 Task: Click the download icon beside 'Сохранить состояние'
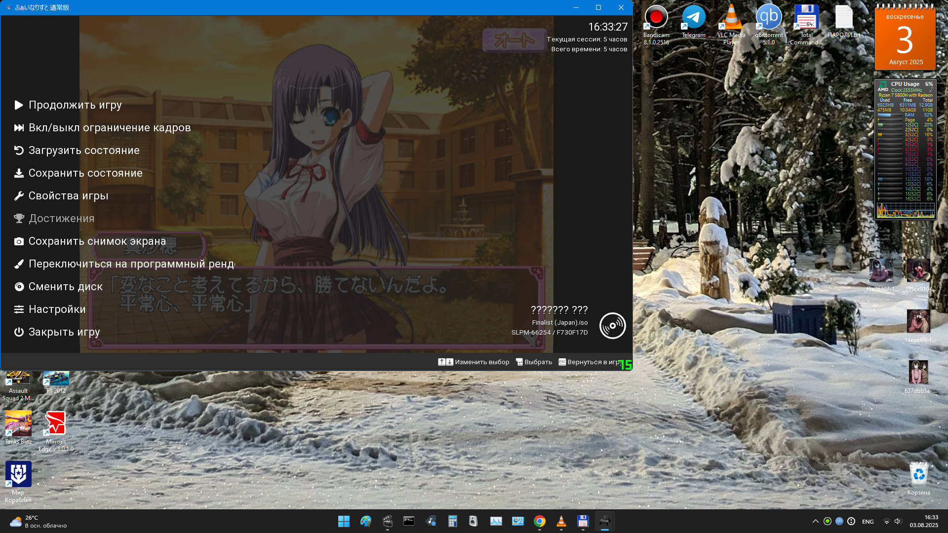[19, 173]
